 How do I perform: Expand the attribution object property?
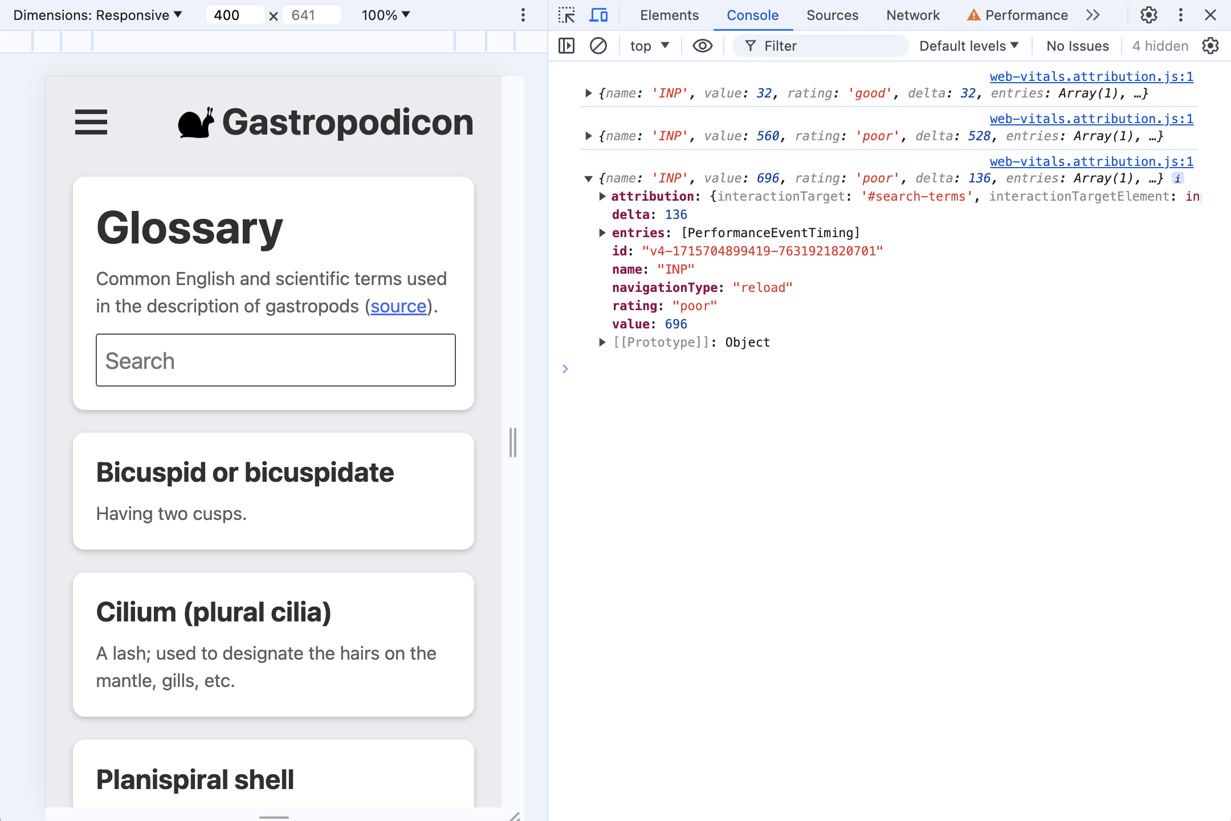click(603, 195)
